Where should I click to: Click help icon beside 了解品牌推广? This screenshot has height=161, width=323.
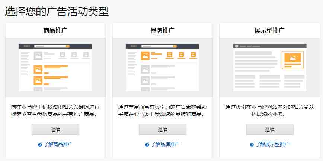pyautogui.click(x=147, y=145)
